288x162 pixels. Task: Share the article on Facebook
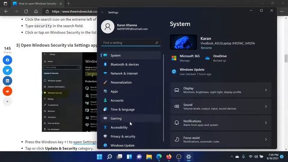[7, 60]
